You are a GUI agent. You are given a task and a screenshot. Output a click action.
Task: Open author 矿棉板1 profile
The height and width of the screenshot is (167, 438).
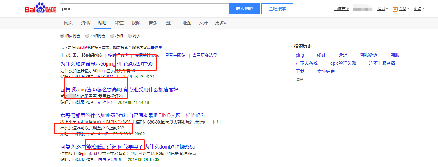[x=105, y=103]
